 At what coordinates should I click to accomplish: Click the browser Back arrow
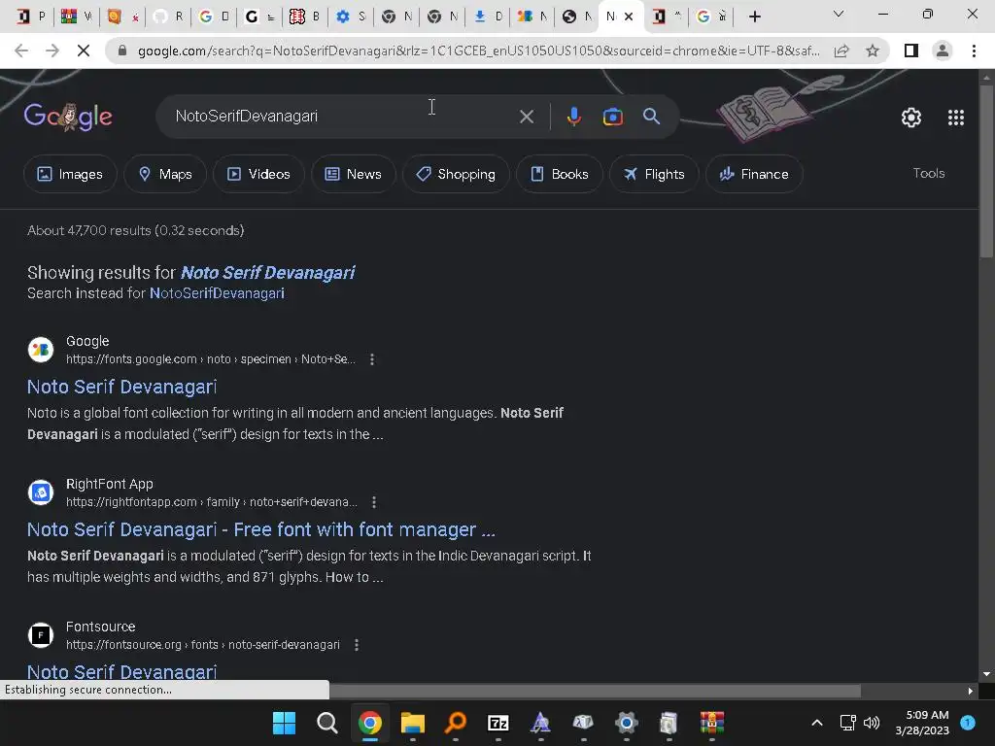(x=21, y=51)
